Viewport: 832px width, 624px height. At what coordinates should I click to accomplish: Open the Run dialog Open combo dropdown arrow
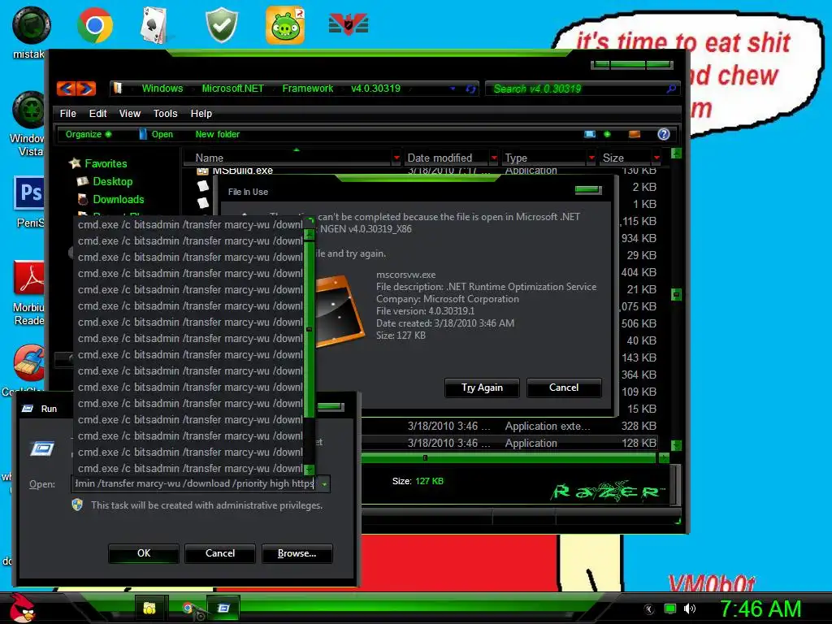click(323, 483)
